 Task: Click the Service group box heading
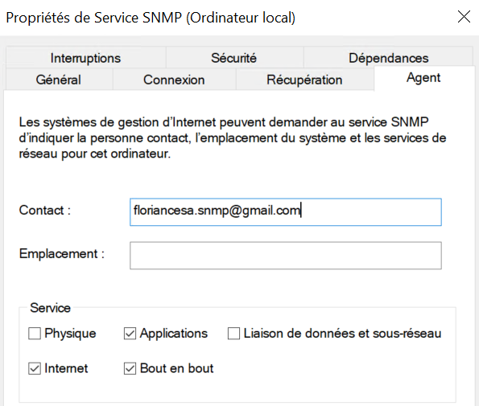pos(51,308)
